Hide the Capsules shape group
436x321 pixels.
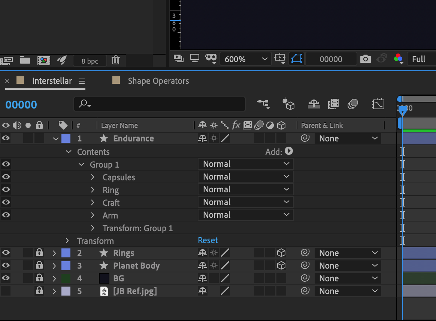pyautogui.click(x=6, y=177)
